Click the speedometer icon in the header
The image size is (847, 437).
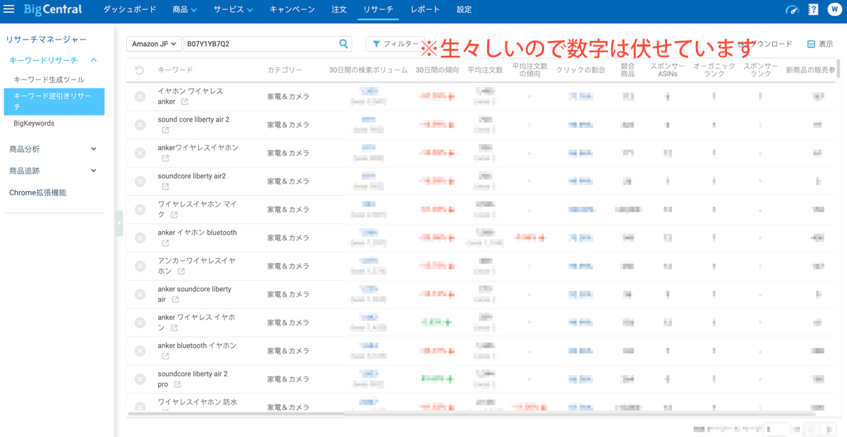click(x=792, y=10)
